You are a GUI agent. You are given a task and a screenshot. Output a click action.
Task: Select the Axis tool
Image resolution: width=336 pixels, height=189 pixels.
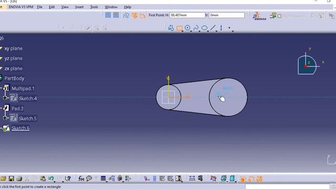tap(221, 28)
